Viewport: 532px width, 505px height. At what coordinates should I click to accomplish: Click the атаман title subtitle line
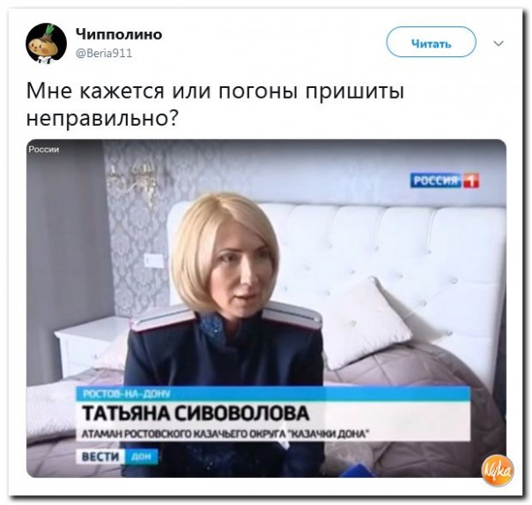[x=225, y=434]
